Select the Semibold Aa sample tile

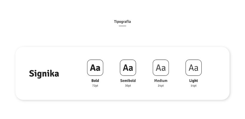pyautogui.click(x=128, y=68)
